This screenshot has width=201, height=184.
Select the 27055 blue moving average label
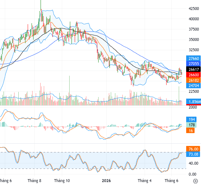point(194,64)
